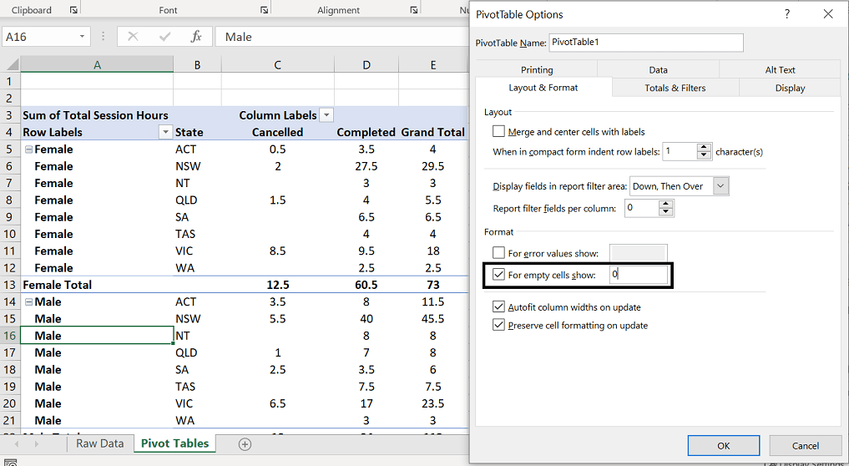
Task: Switch to the Alt Text tab
Action: coord(780,70)
